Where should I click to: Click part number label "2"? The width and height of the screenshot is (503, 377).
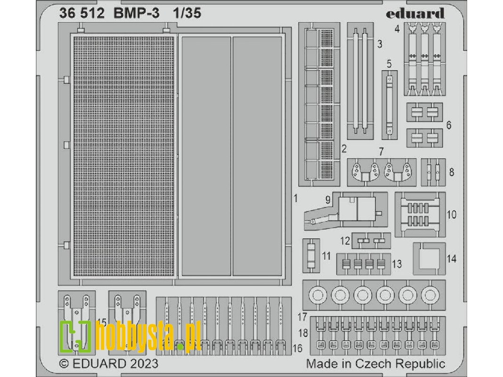click(x=344, y=149)
